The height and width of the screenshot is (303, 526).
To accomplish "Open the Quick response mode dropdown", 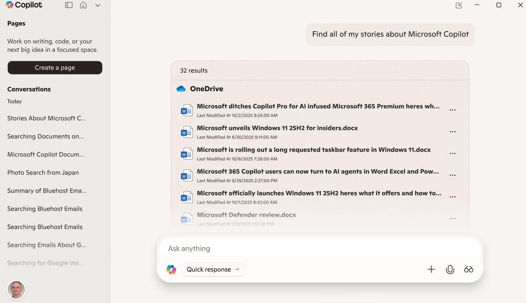I will (213, 269).
